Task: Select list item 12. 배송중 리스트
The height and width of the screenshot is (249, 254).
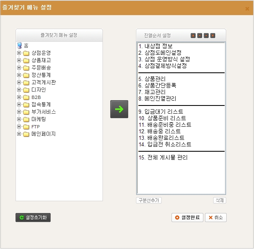Action: 181,131
